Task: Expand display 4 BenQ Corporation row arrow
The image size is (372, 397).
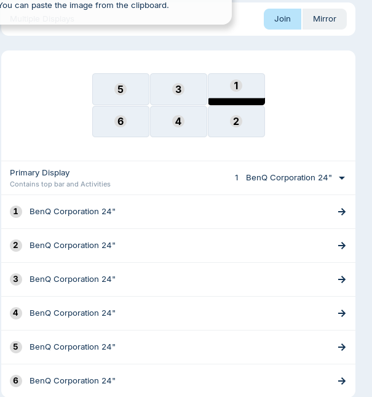Action: (342, 313)
